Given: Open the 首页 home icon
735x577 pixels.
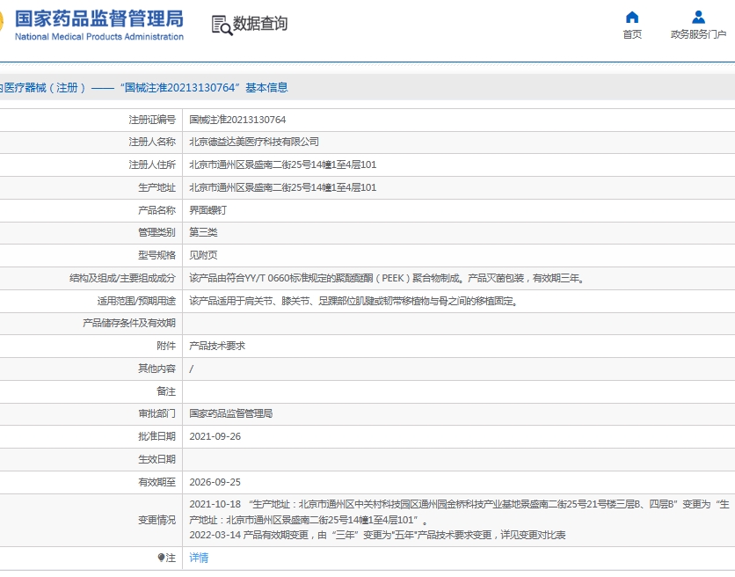Looking at the screenshot, I should point(632,18).
